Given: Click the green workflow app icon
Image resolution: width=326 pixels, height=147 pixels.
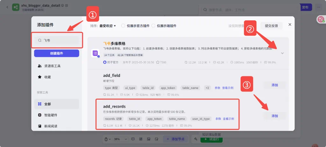Looking at the screenshot, I should pos(16,7).
